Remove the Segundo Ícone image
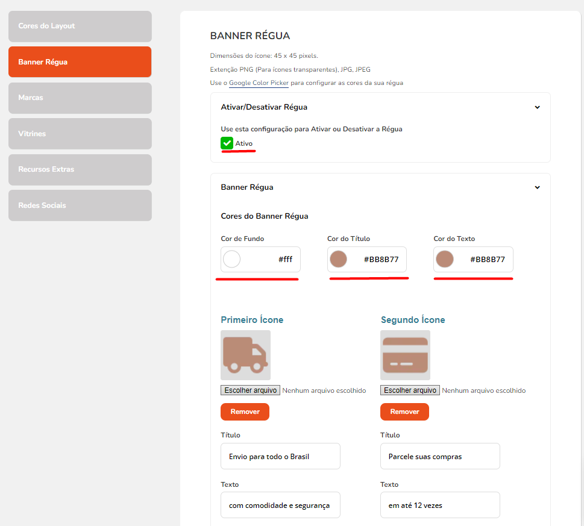The image size is (584, 526). pos(404,412)
